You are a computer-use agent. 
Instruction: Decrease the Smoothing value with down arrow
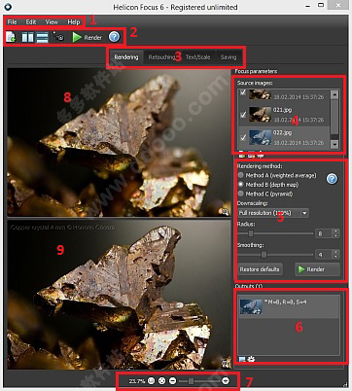pos(335,257)
